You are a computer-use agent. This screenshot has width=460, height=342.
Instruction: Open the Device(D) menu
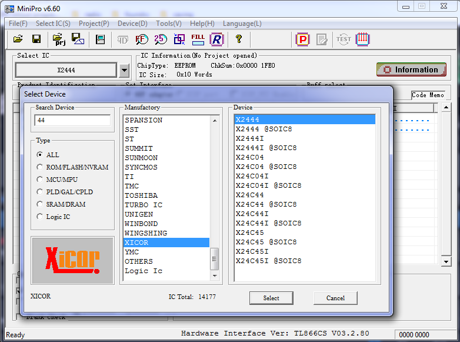coord(132,24)
